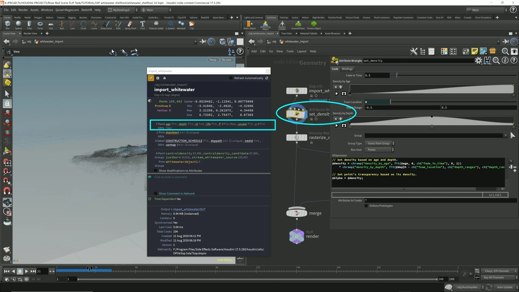Screen dimensions: 519x292
Task: Select the rasterize Volume Rasterize node
Action: tap(297, 137)
